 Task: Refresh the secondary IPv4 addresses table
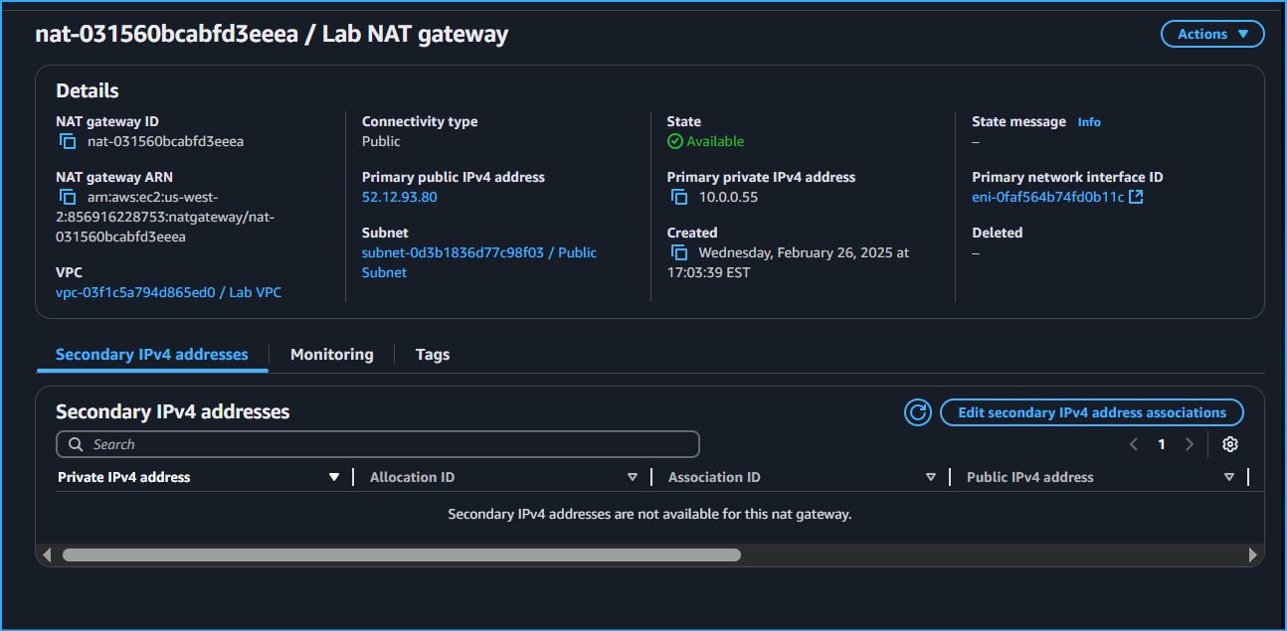click(917, 412)
